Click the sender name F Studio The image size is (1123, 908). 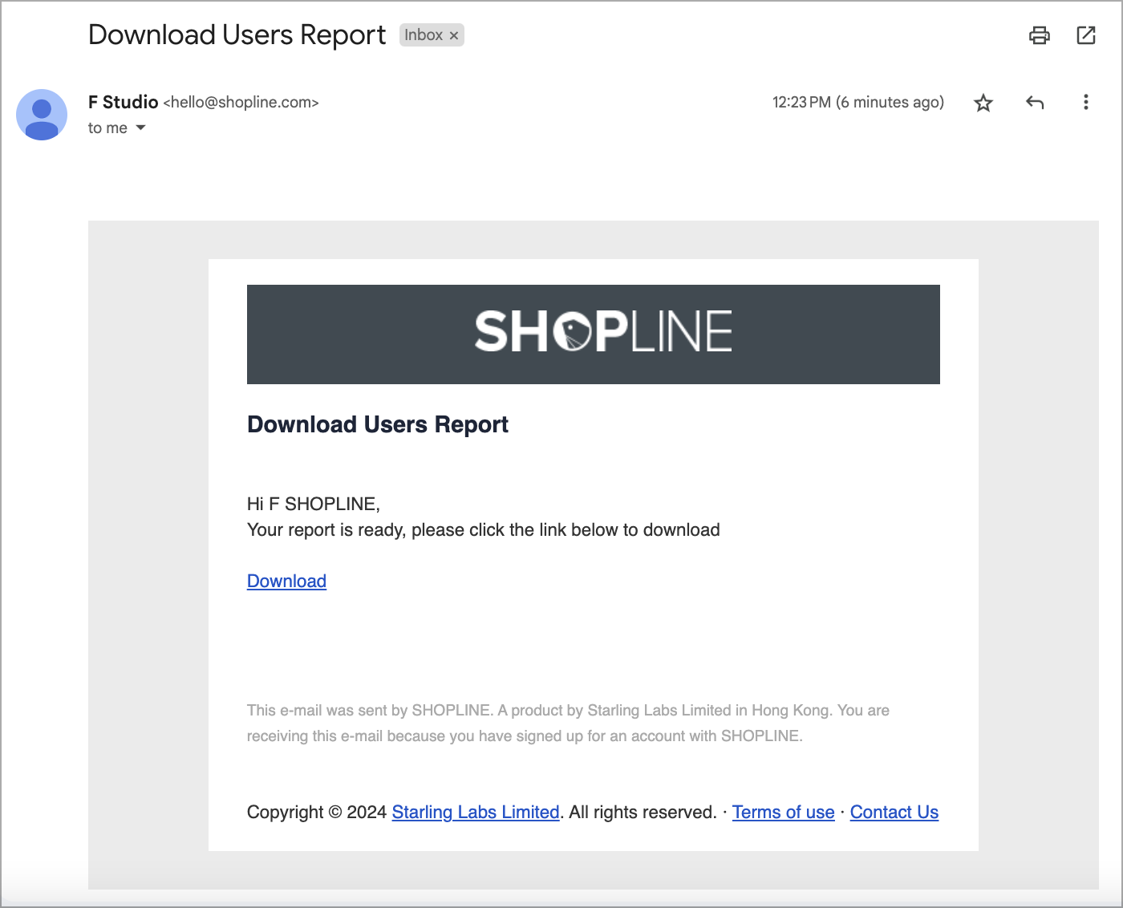pyautogui.click(x=123, y=102)
